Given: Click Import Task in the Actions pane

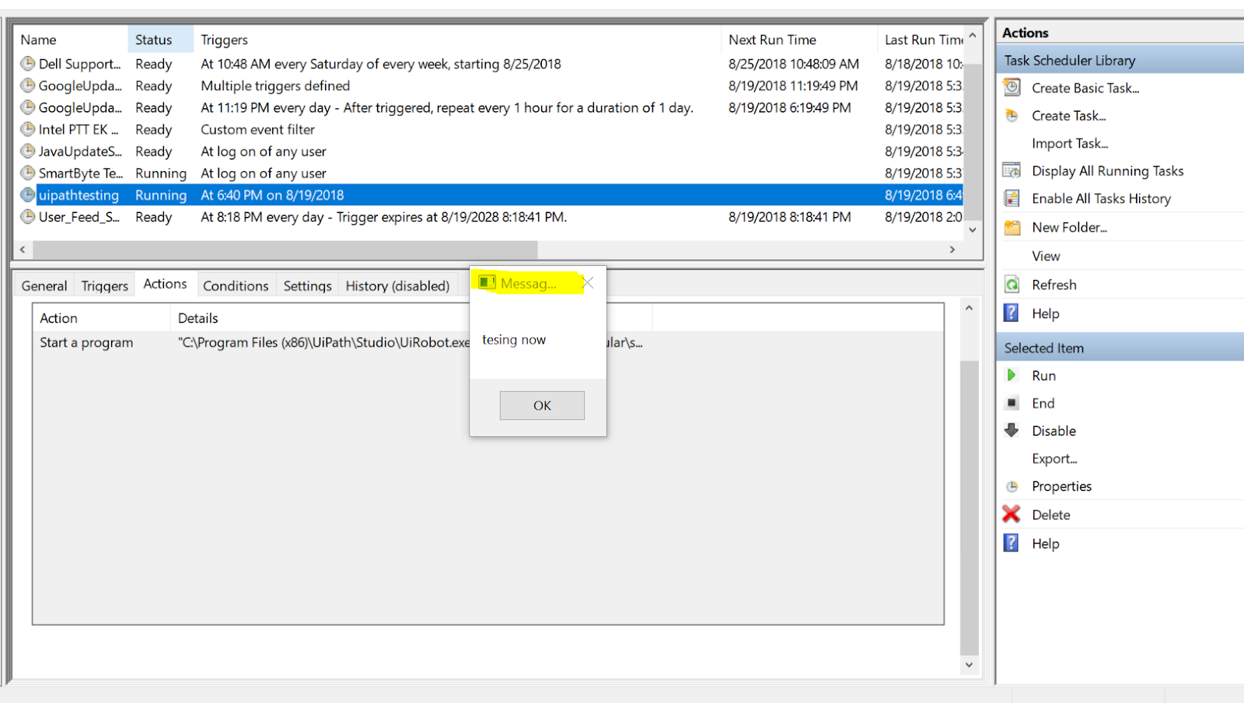Looking at the screenshot, I should point(1071,143).
